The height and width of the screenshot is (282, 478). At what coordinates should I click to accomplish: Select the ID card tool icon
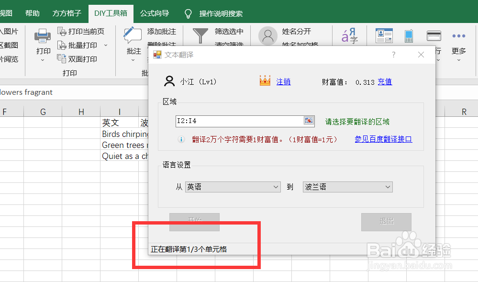384,35
